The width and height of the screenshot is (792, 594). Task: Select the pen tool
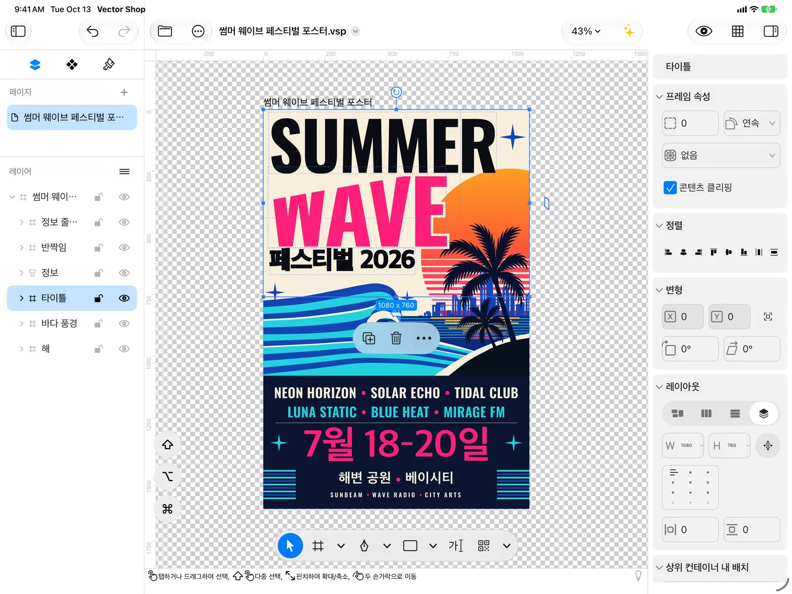[364, 546]
